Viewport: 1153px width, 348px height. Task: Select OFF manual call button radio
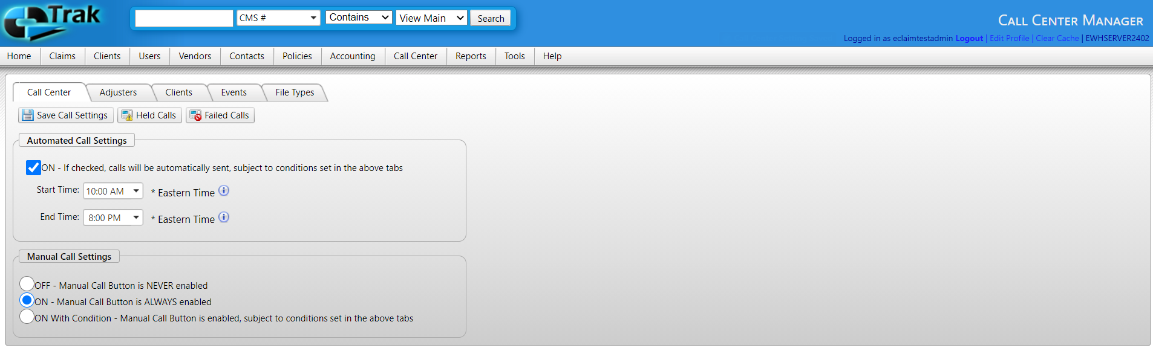click(x=27, y=283)
